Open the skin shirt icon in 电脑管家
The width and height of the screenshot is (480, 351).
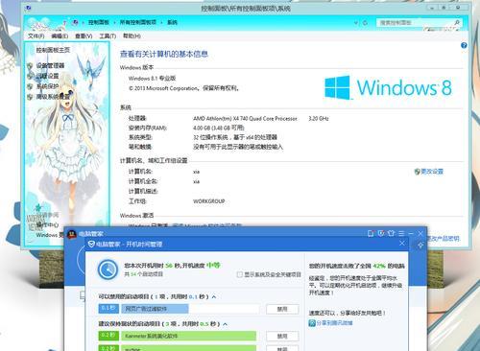pos(391,234)
